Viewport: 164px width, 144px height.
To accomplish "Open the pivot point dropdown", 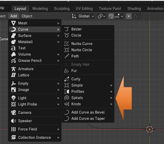I will coord(102,16).
